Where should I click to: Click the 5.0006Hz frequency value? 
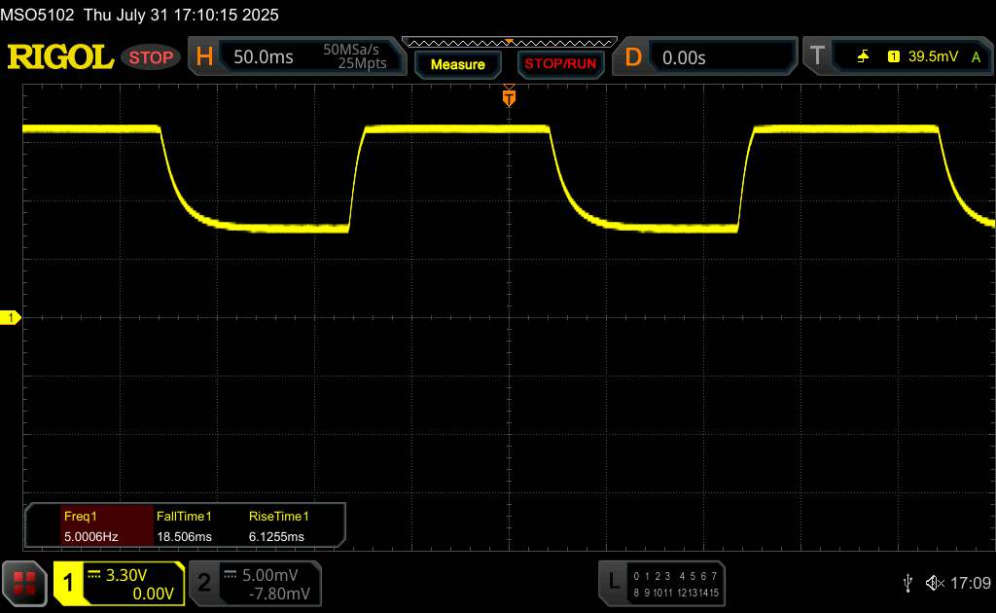(x=90, y=537)
